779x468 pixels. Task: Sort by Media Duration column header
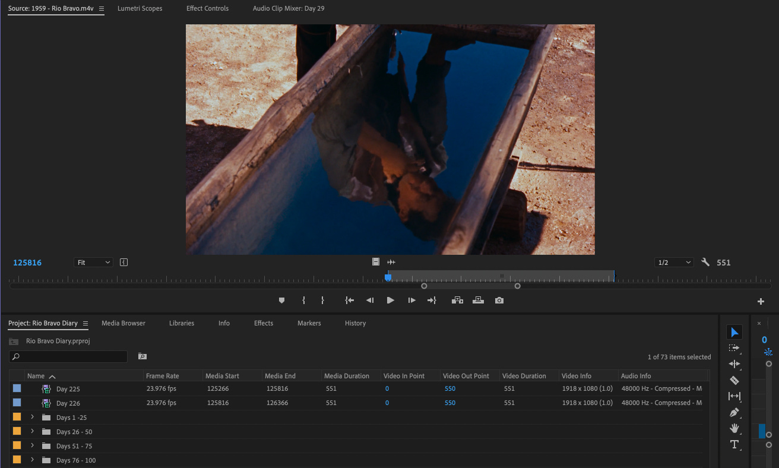coord(347,376)
